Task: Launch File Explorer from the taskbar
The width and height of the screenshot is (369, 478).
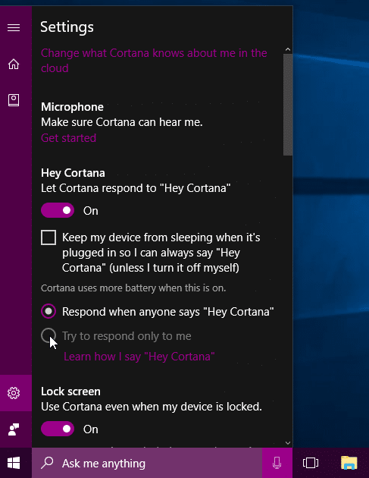Action: (349, 463)
